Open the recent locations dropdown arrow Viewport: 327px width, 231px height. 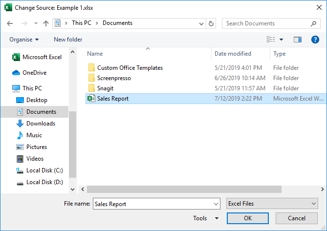click(x=36, y=23)
